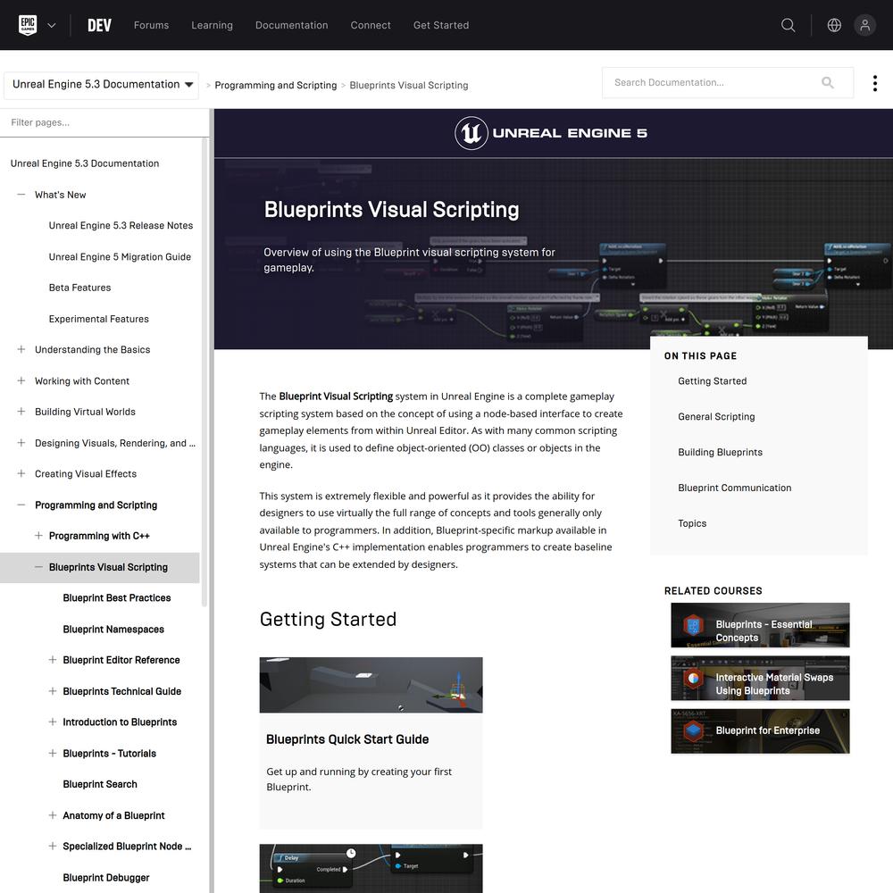Image resolution: width=893 pixels, height=893 pixels.
Task: Jump to Blueprint Communication section link
Action: coord(734,488)
